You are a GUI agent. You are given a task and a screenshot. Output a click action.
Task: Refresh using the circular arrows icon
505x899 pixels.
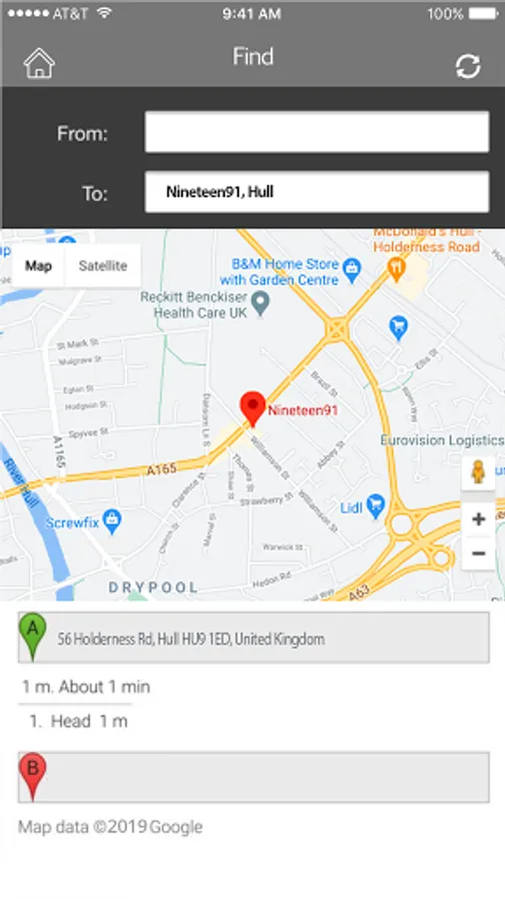[x=468, y=66]
